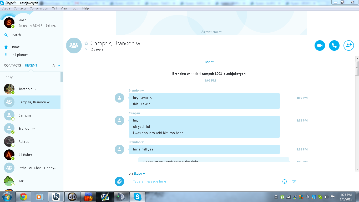This screenshot has width=359, height=202.
Task: Click avatar beside 'haha hell yea' message
Action: point(119,149)
